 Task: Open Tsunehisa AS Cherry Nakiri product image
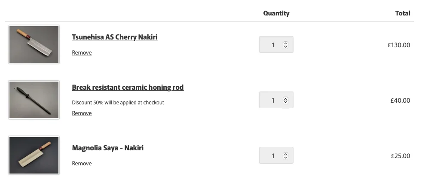click(34, 44)
